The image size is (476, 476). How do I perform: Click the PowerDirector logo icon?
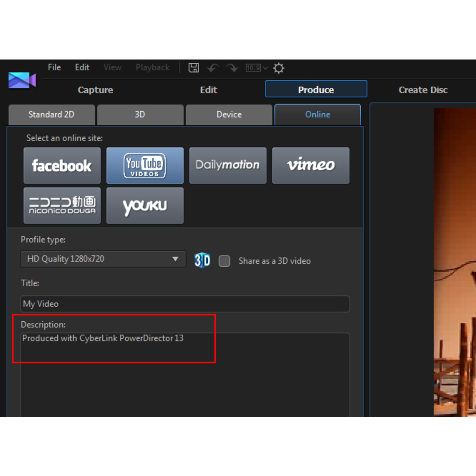click(22, 80)
